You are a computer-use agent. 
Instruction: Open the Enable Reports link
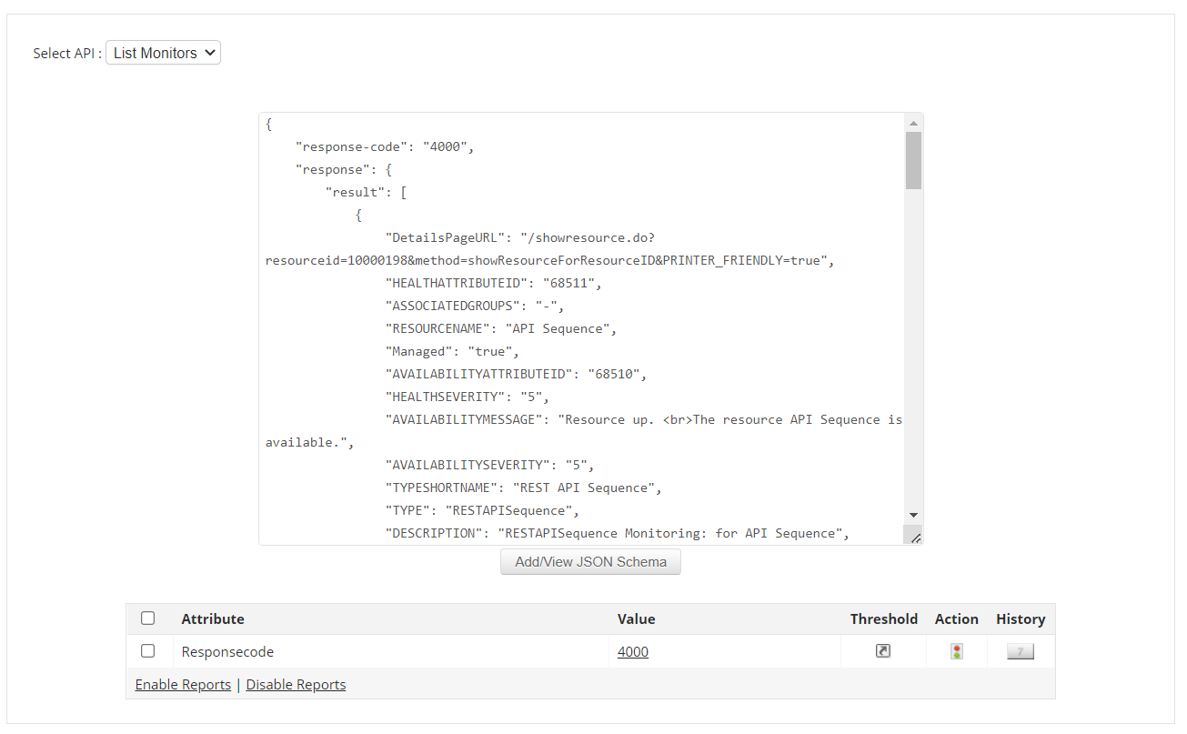[182, 684]
